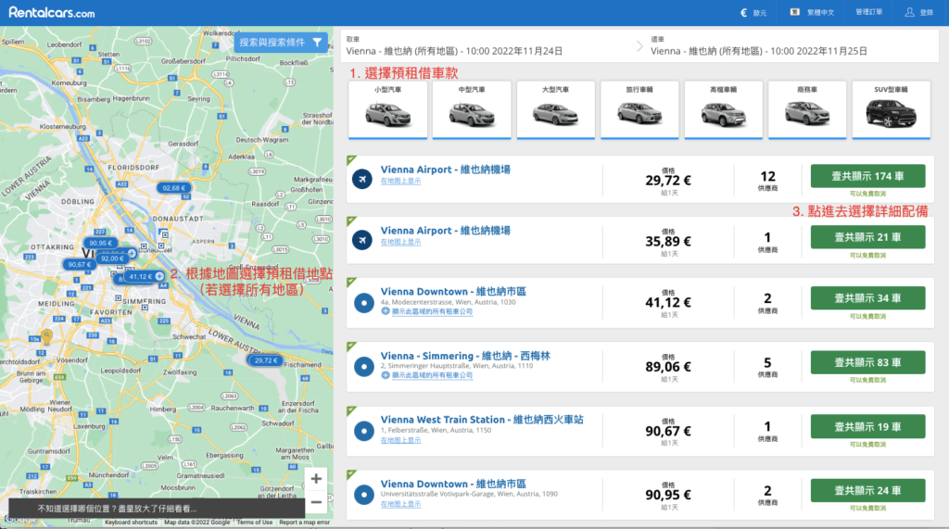The image size is (949, 529).
Task: Open the 搜索與搜索條件 filter button
Action: 281,43
